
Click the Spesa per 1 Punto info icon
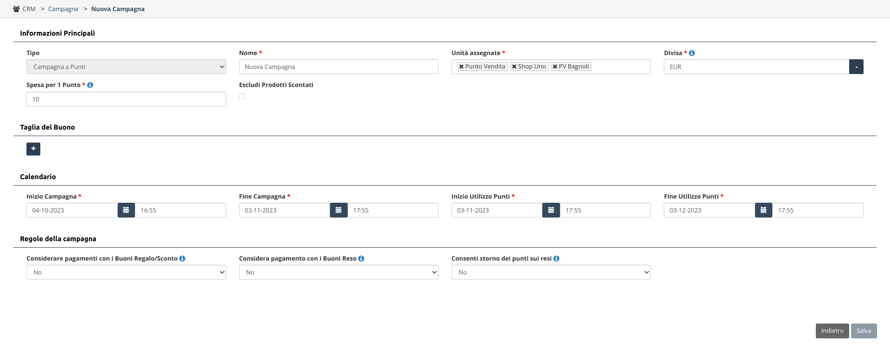tap(90, 85)
